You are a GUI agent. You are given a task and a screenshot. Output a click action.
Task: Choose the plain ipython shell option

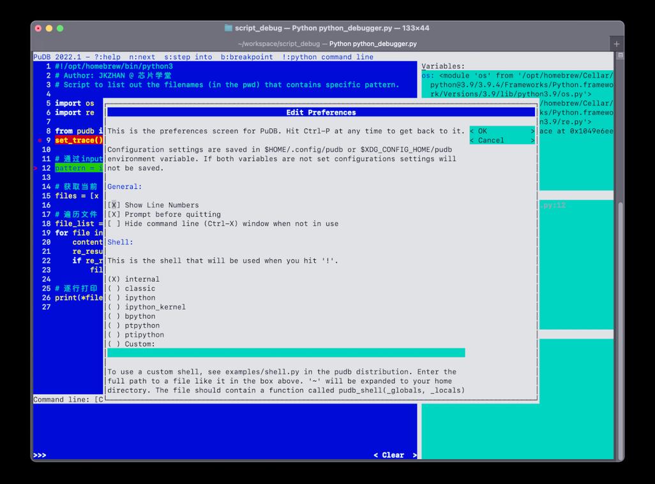click(x=114, y=298)
